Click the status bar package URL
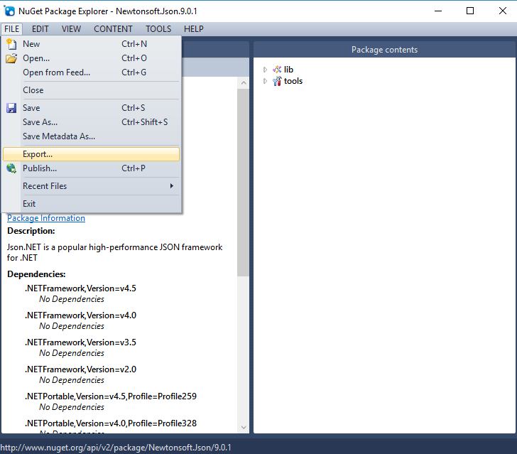 (x=116, y=448)
